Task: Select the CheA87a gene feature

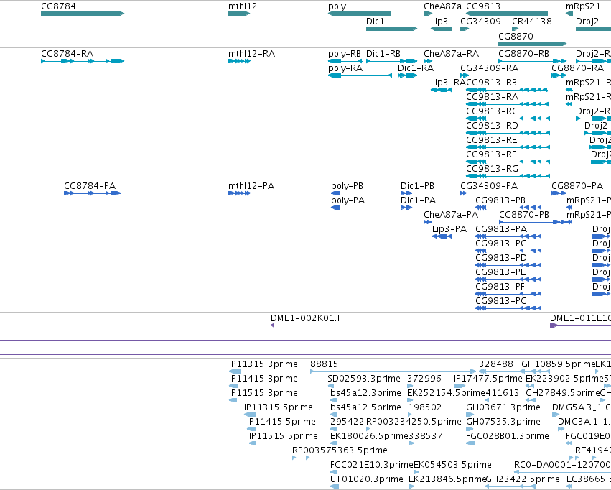Action: (428, 14)
